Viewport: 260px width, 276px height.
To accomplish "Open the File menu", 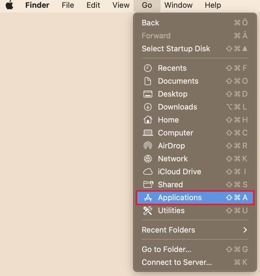I will pos(68,5).
